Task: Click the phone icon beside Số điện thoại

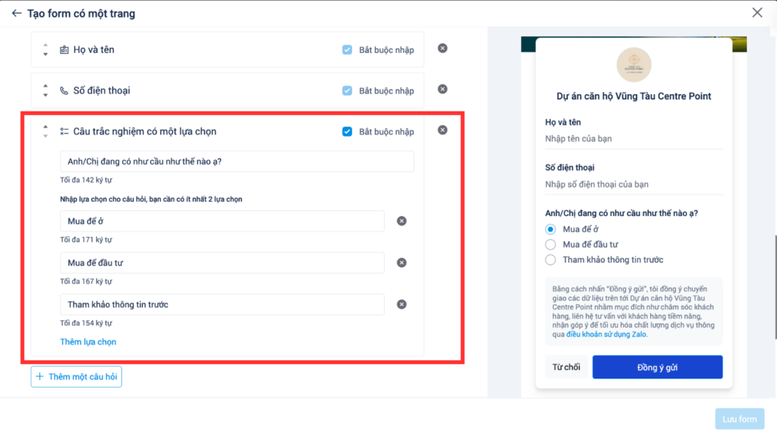Action: (64, 91)
